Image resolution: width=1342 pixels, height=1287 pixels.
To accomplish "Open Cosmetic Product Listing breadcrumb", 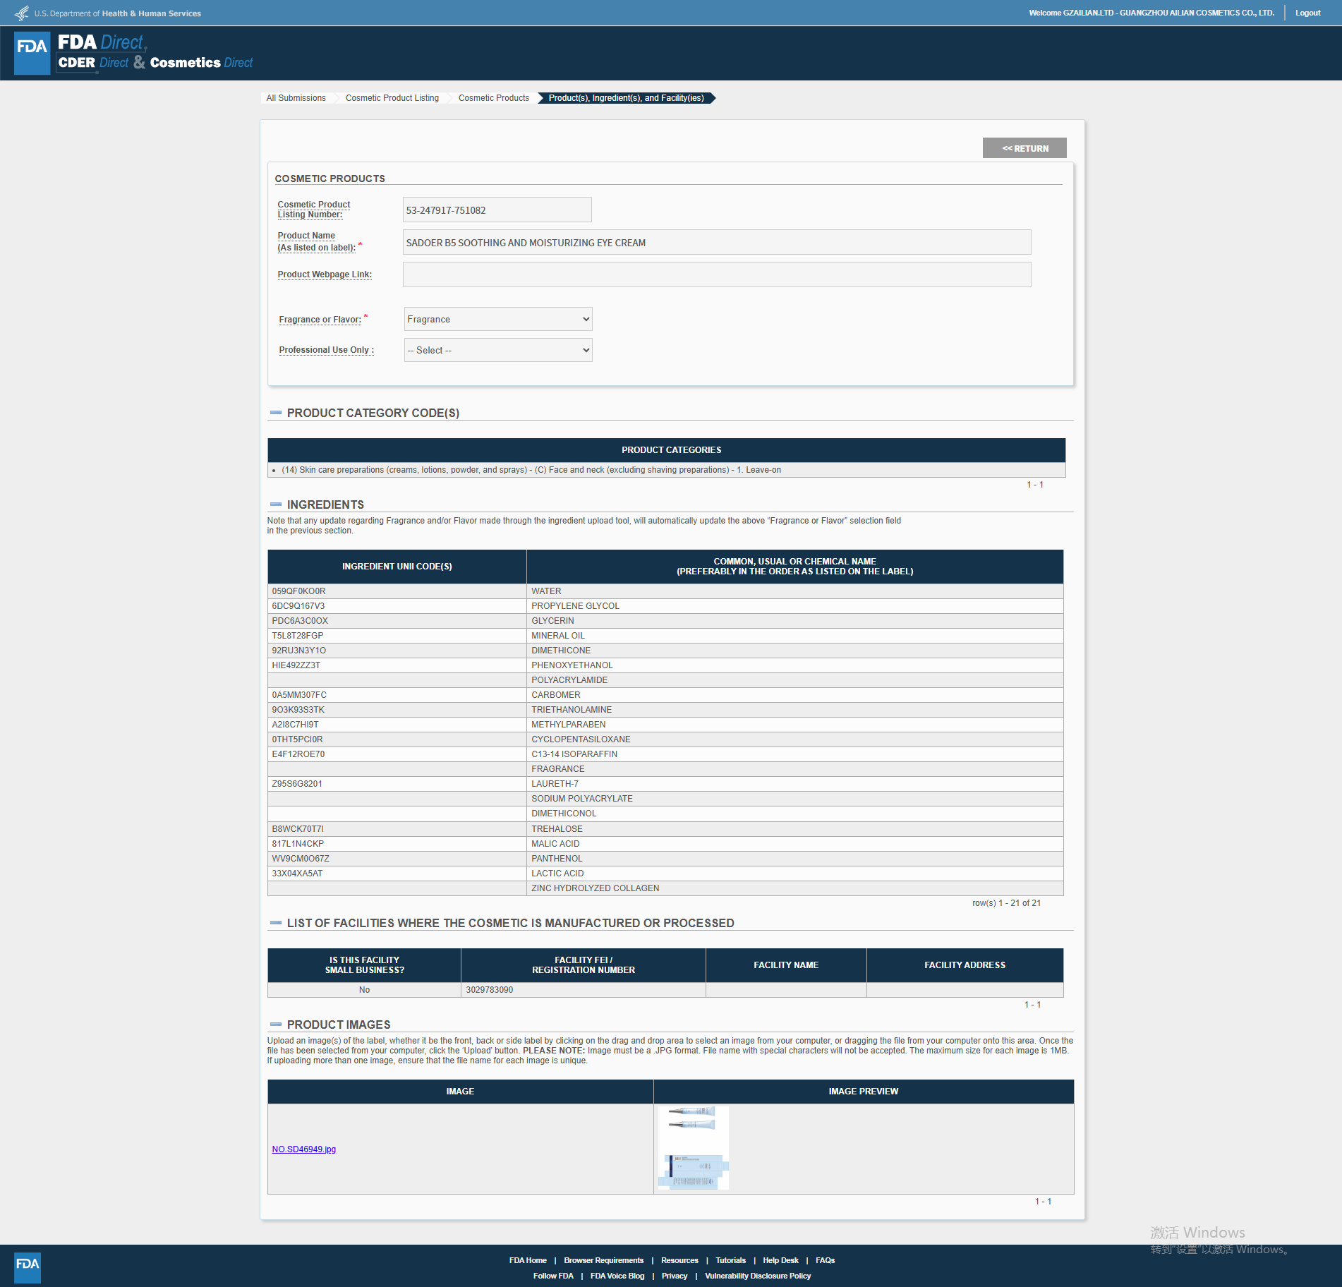I will (x=392, y=98).
